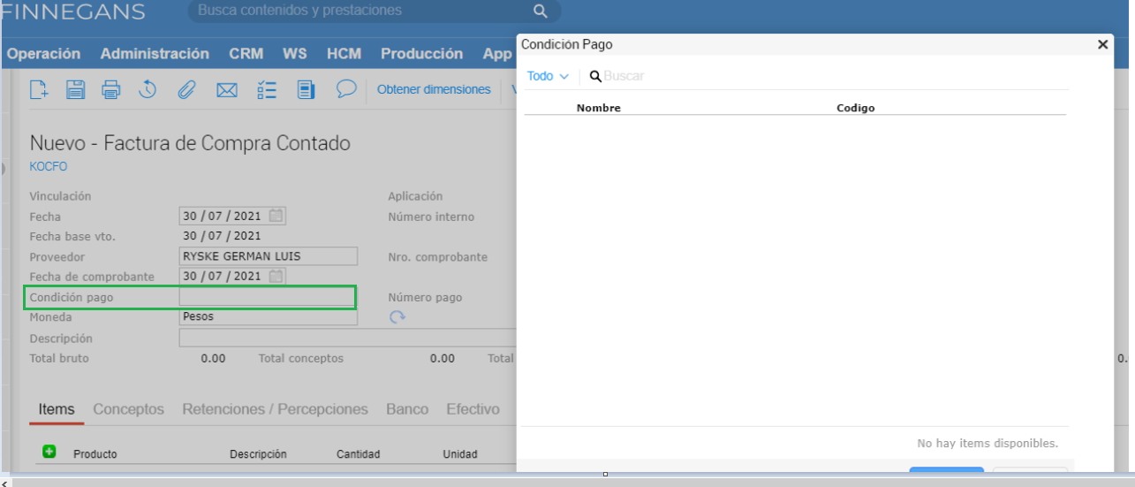Open the calendar picker for Fecha de comprobante
The width and height of the screenshot is (1135, 487).
(x=276, y=276)
